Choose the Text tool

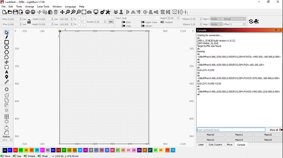coord(7,72)
